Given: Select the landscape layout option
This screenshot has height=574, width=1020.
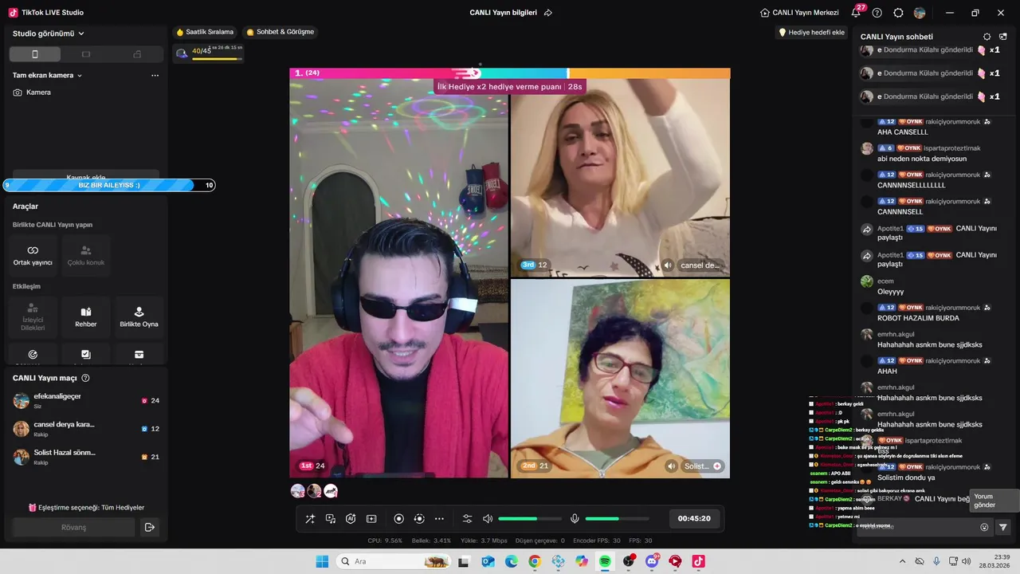Looking at the screenshot, I should pyautogui.click(x=86, y=54).
